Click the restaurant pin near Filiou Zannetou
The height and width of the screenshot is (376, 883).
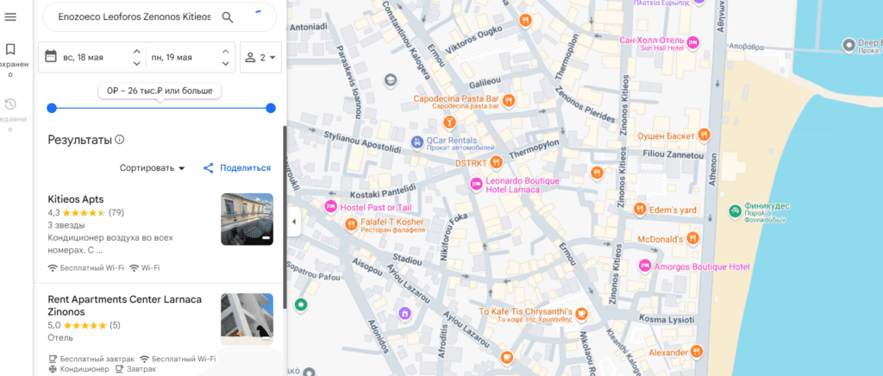click(597, 172)
